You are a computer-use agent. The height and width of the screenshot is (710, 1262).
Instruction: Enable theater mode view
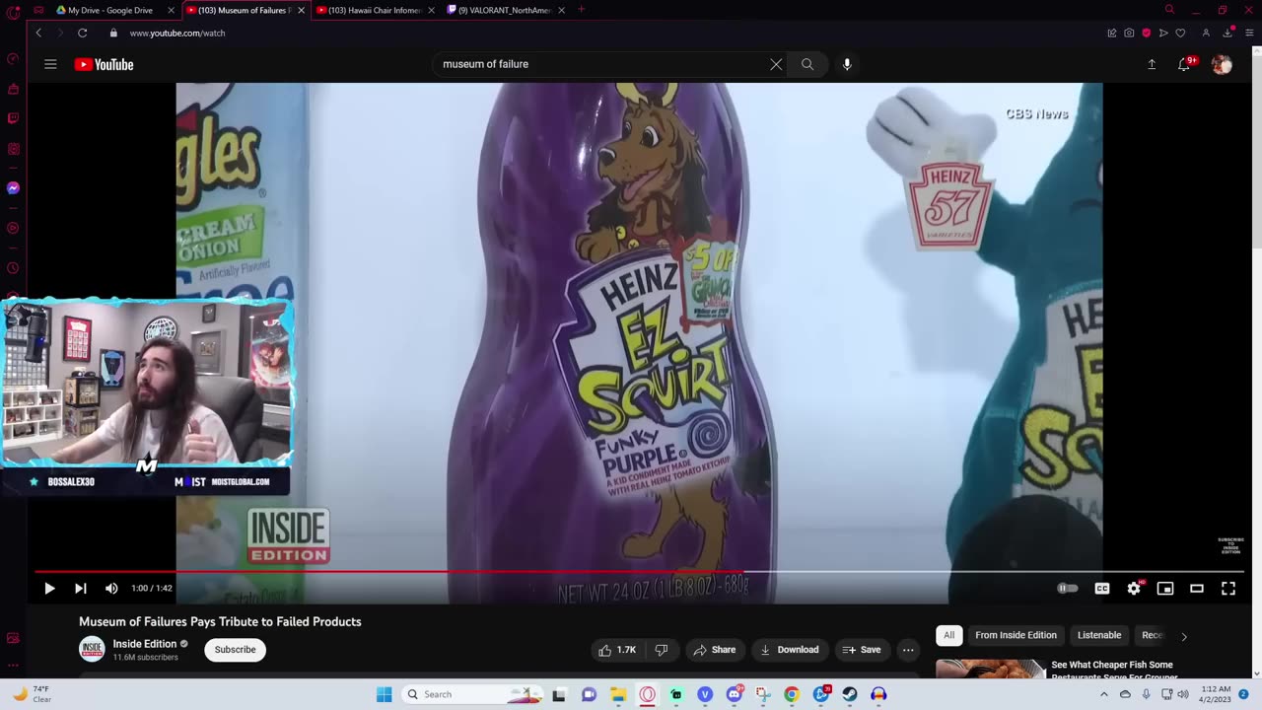pos(1197,589)
